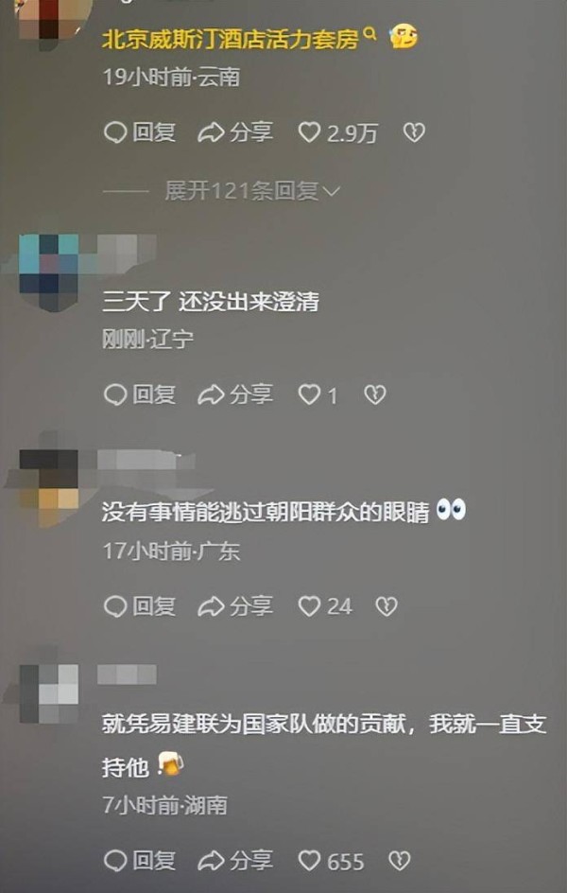Dislike the 北京威斯汀酒店 comment via broken heart
The width and height of the screenshot is (567, 893).
(414, 132)
